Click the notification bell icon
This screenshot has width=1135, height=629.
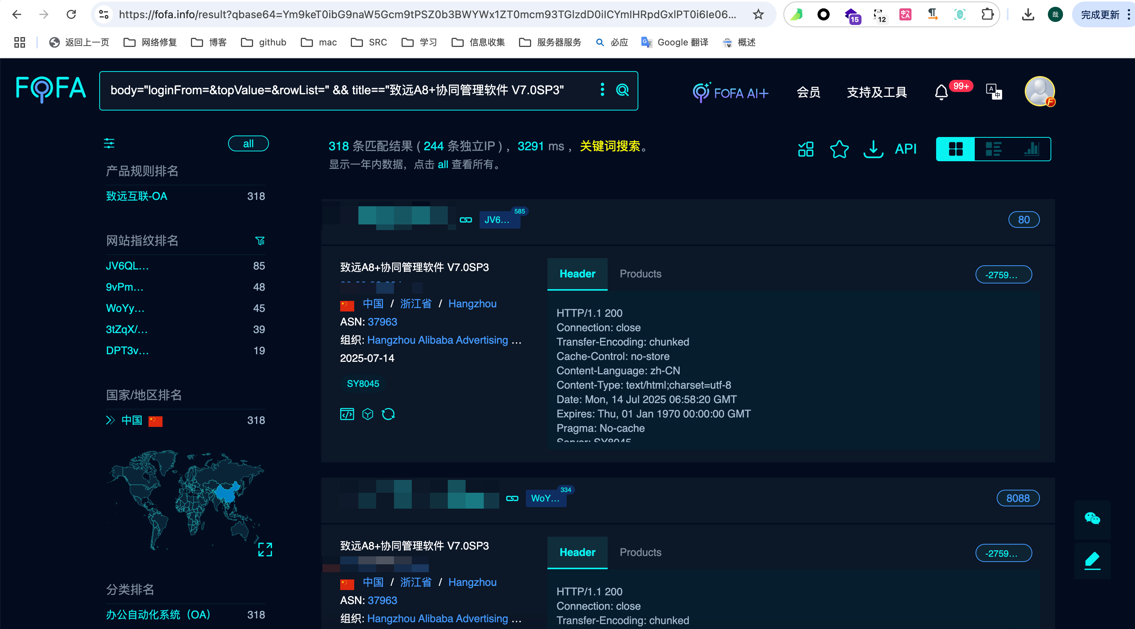[941, 92]
